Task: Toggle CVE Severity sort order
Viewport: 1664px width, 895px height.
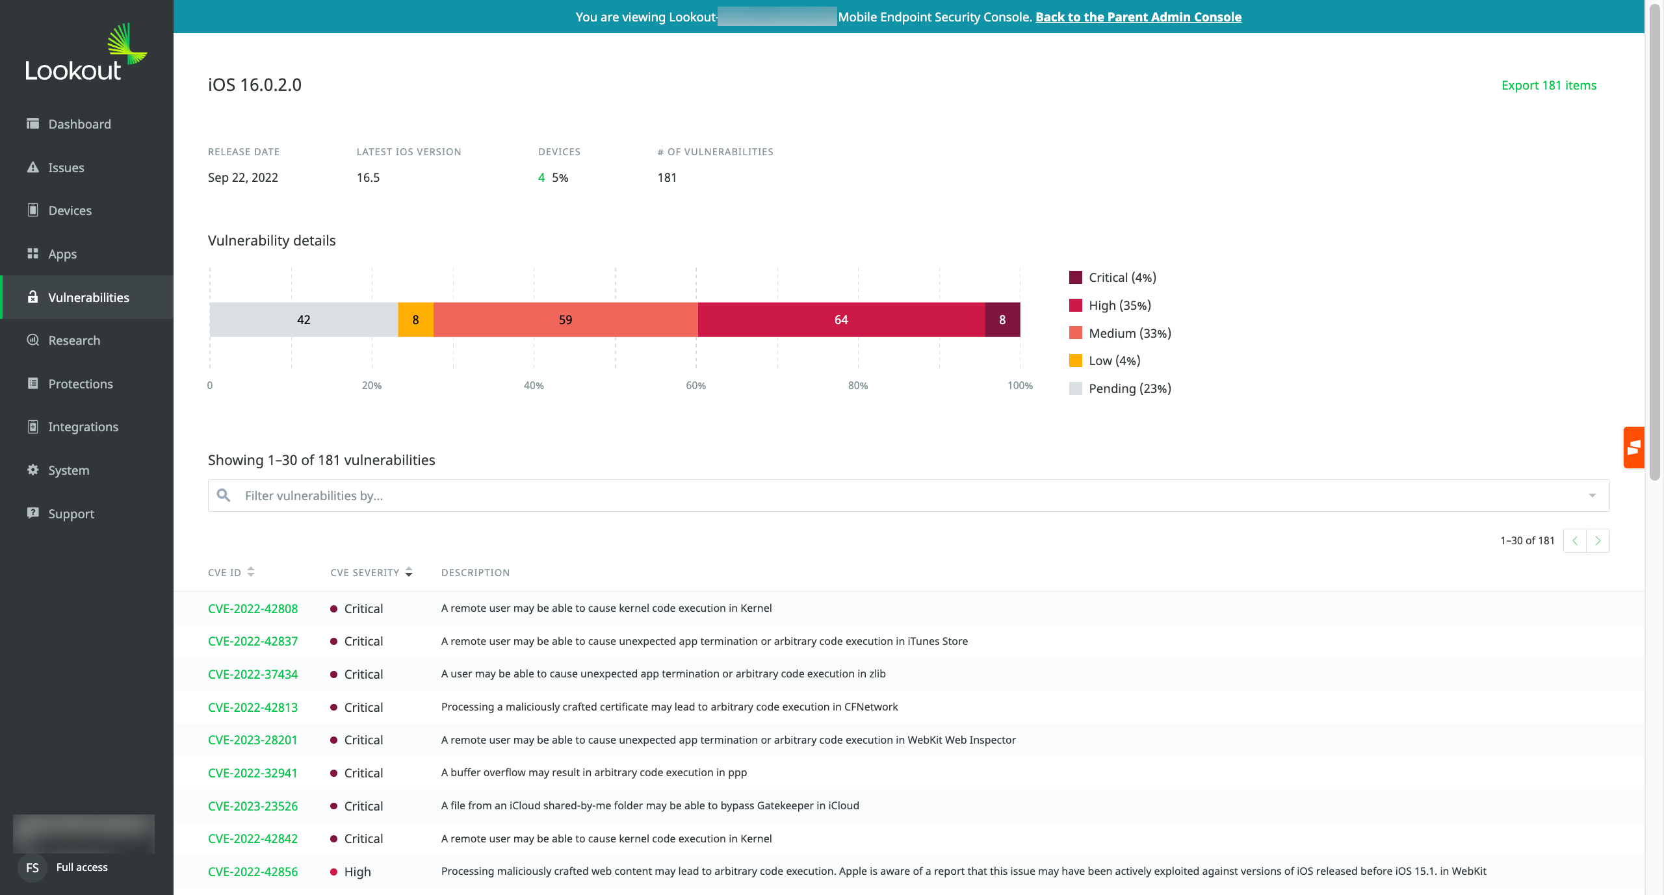Action: [x=409, y=572]
